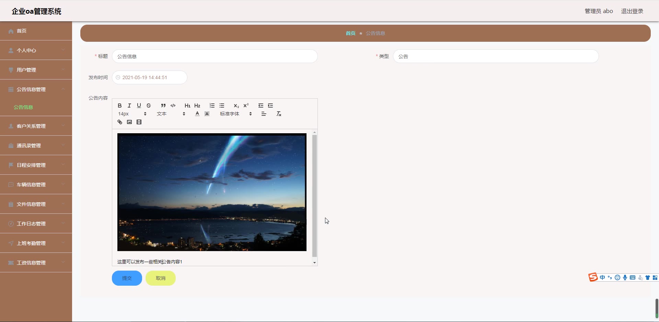Click the Sogou input method logo

(593, 277)
